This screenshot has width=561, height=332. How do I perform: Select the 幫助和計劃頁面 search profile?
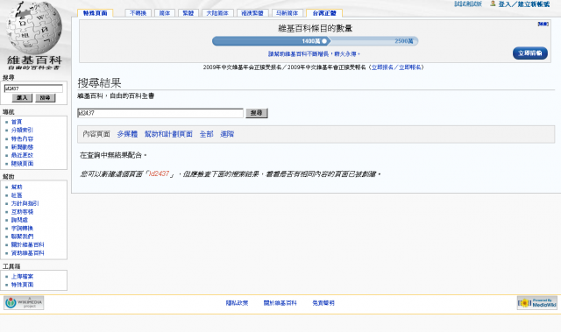pyautogui.click(x=168, y=134)
